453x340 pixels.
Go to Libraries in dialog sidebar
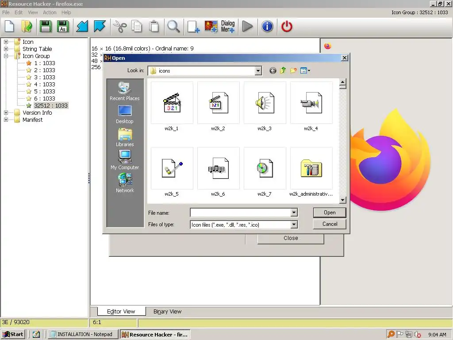[124, 138]
